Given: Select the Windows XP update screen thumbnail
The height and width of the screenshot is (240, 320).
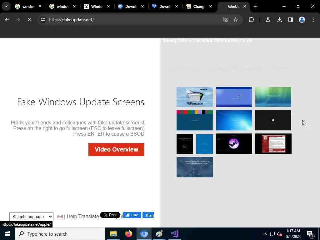Looking at the screenshot, I should [x=234, y=97].
